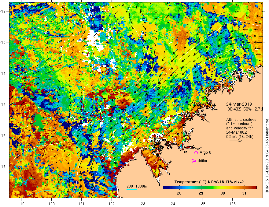The width and height of the screenshot is (269, 207).
Task: Click the temperature color bar legend
Action: (210, 188)
